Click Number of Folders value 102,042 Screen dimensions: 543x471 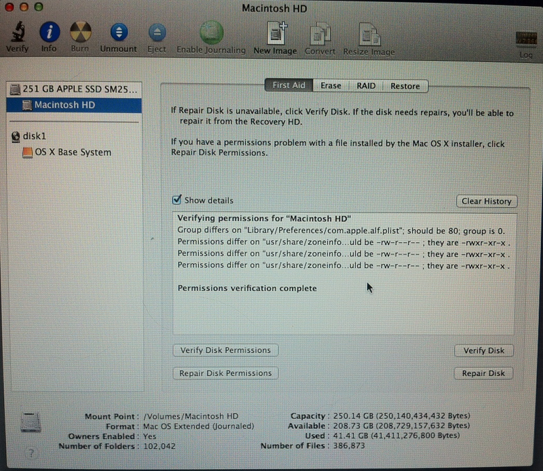pos(160,446)
